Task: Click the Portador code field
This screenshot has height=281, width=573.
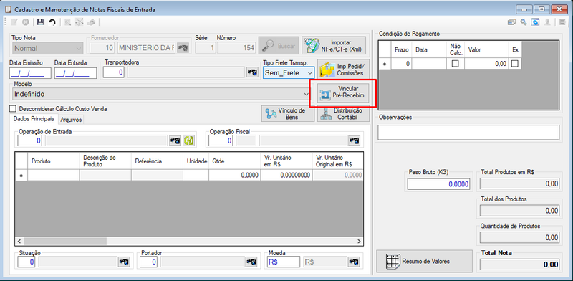Action: (x=149, y=262)
